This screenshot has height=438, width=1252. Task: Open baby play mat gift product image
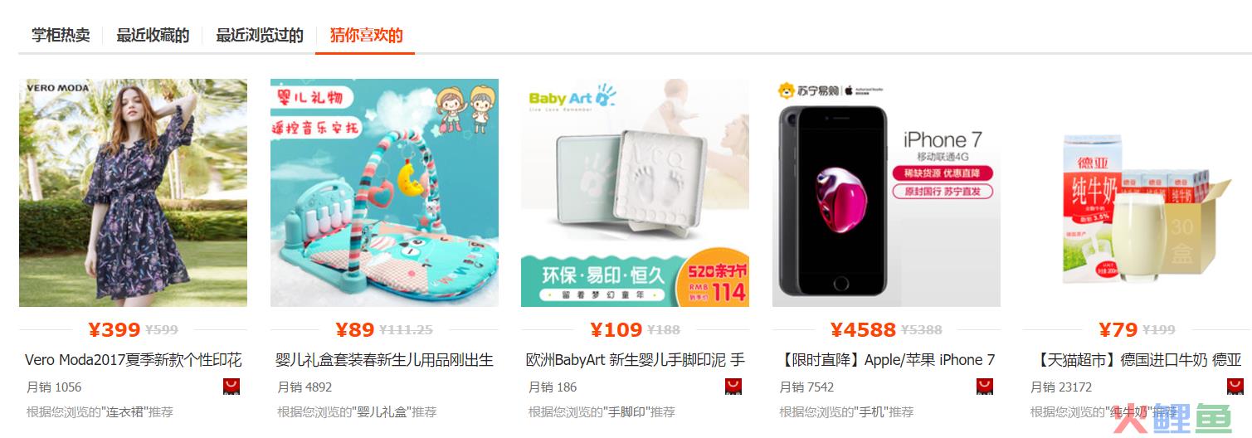click(x=384, y=192)
